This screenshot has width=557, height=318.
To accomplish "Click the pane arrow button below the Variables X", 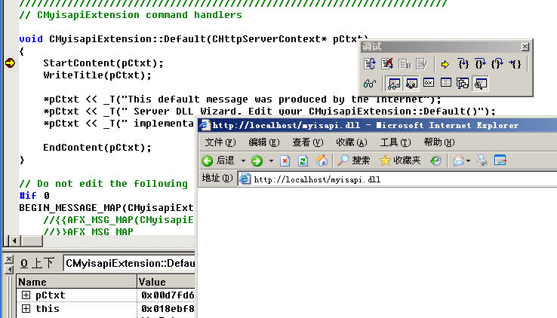I will click(9, 270).
